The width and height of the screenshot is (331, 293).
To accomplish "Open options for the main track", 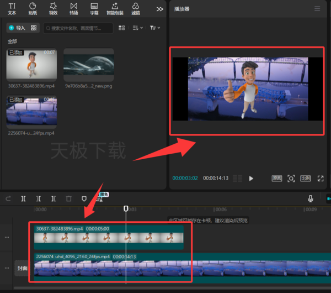I will [x=7, y=268].
